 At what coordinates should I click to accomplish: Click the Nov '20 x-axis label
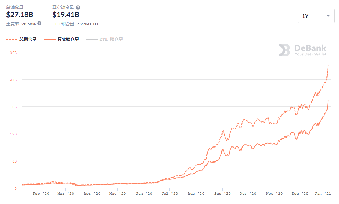tap(274, 193)
